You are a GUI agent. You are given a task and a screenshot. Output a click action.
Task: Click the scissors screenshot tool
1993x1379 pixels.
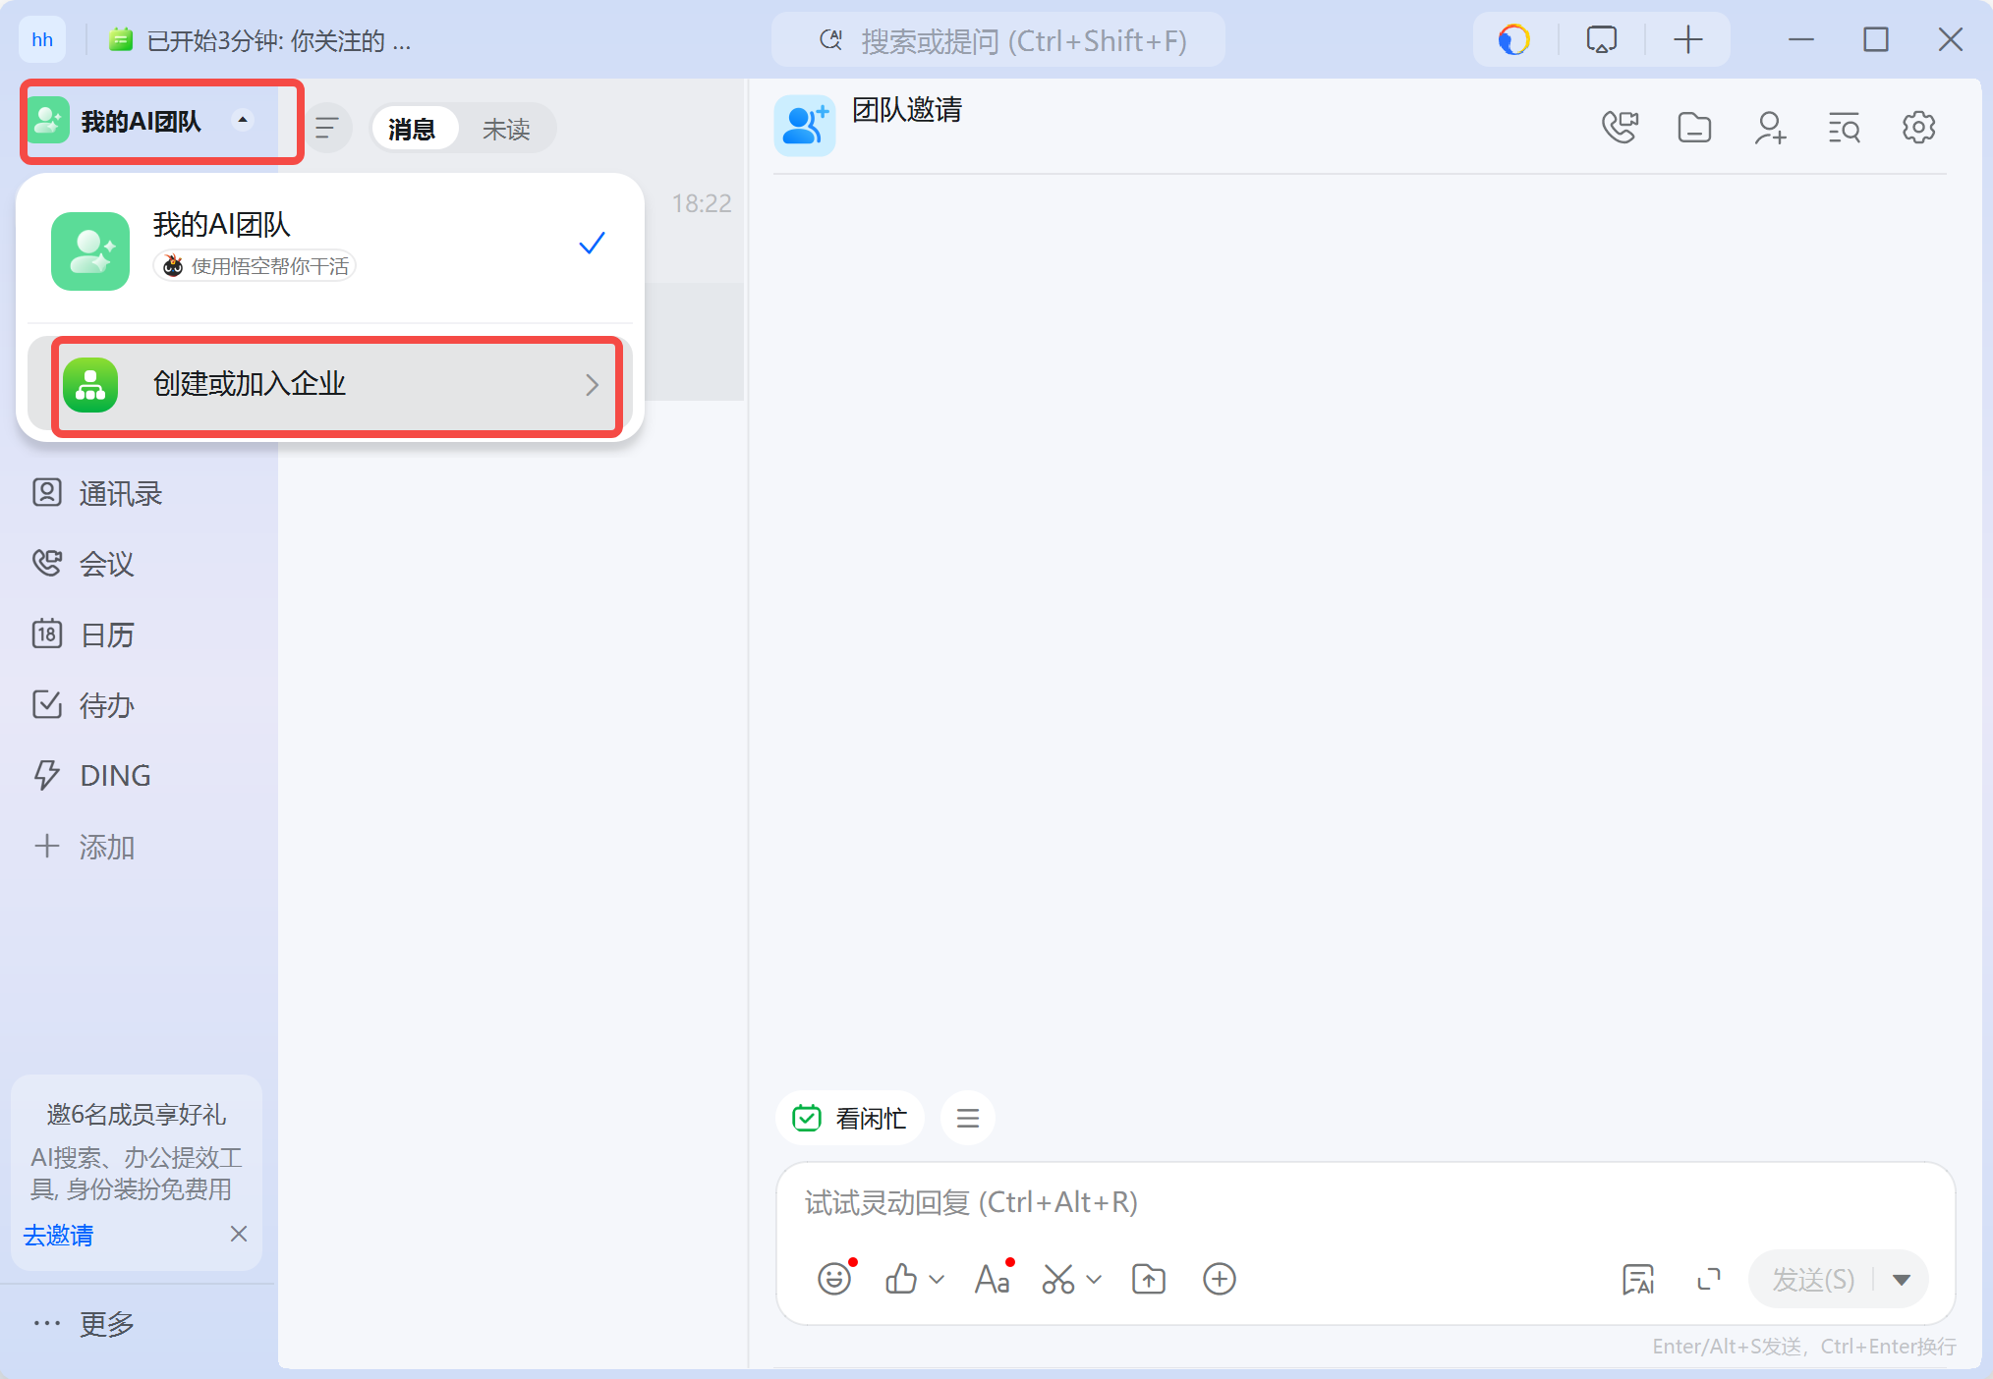1057,1279
